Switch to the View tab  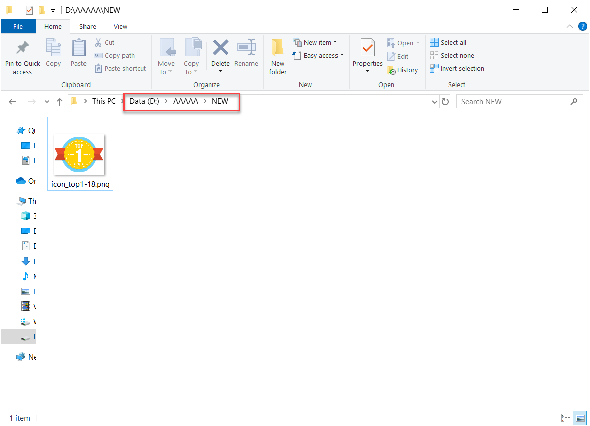pyautogui.click(x=120, y=26)
